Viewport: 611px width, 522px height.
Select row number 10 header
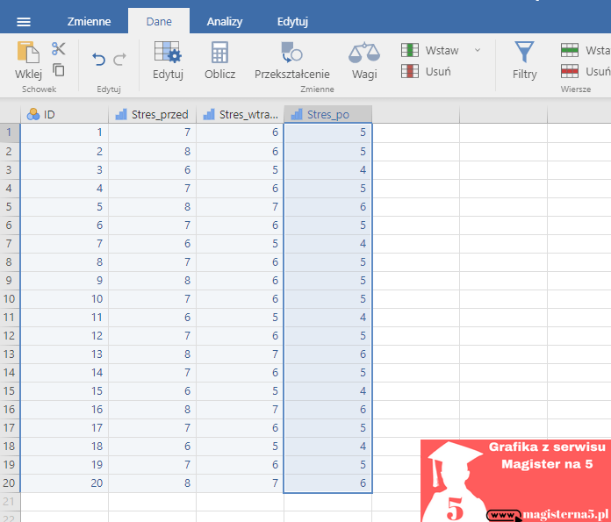10,299
